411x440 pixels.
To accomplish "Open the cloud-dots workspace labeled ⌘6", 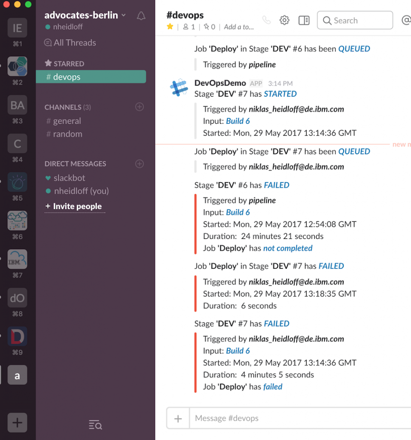I will click(x=17, y=220).
